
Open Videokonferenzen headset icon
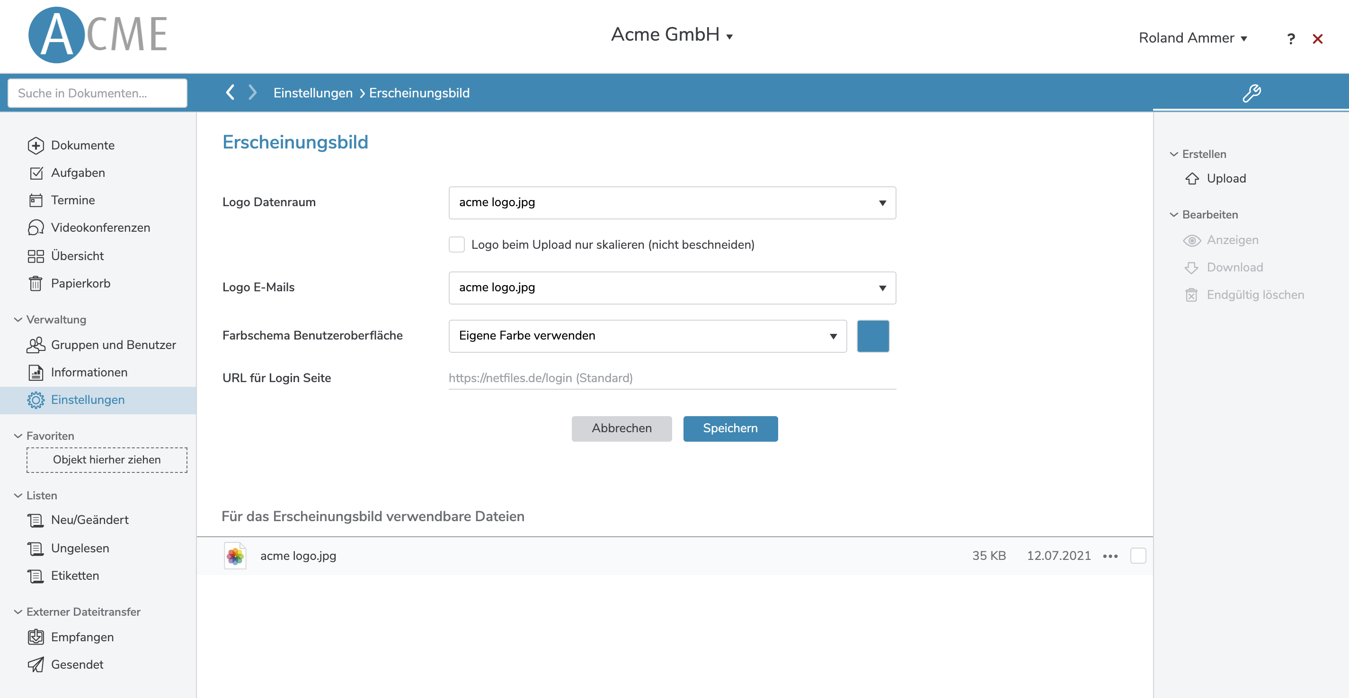[x=35, y=227]
